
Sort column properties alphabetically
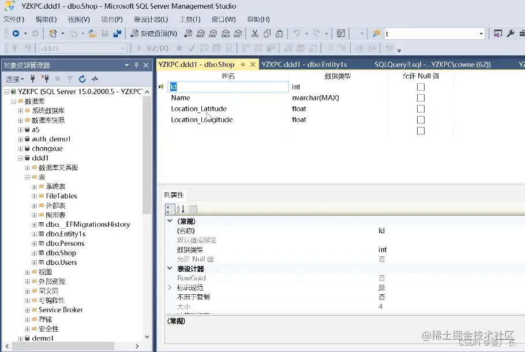click(x=181, y=209)
